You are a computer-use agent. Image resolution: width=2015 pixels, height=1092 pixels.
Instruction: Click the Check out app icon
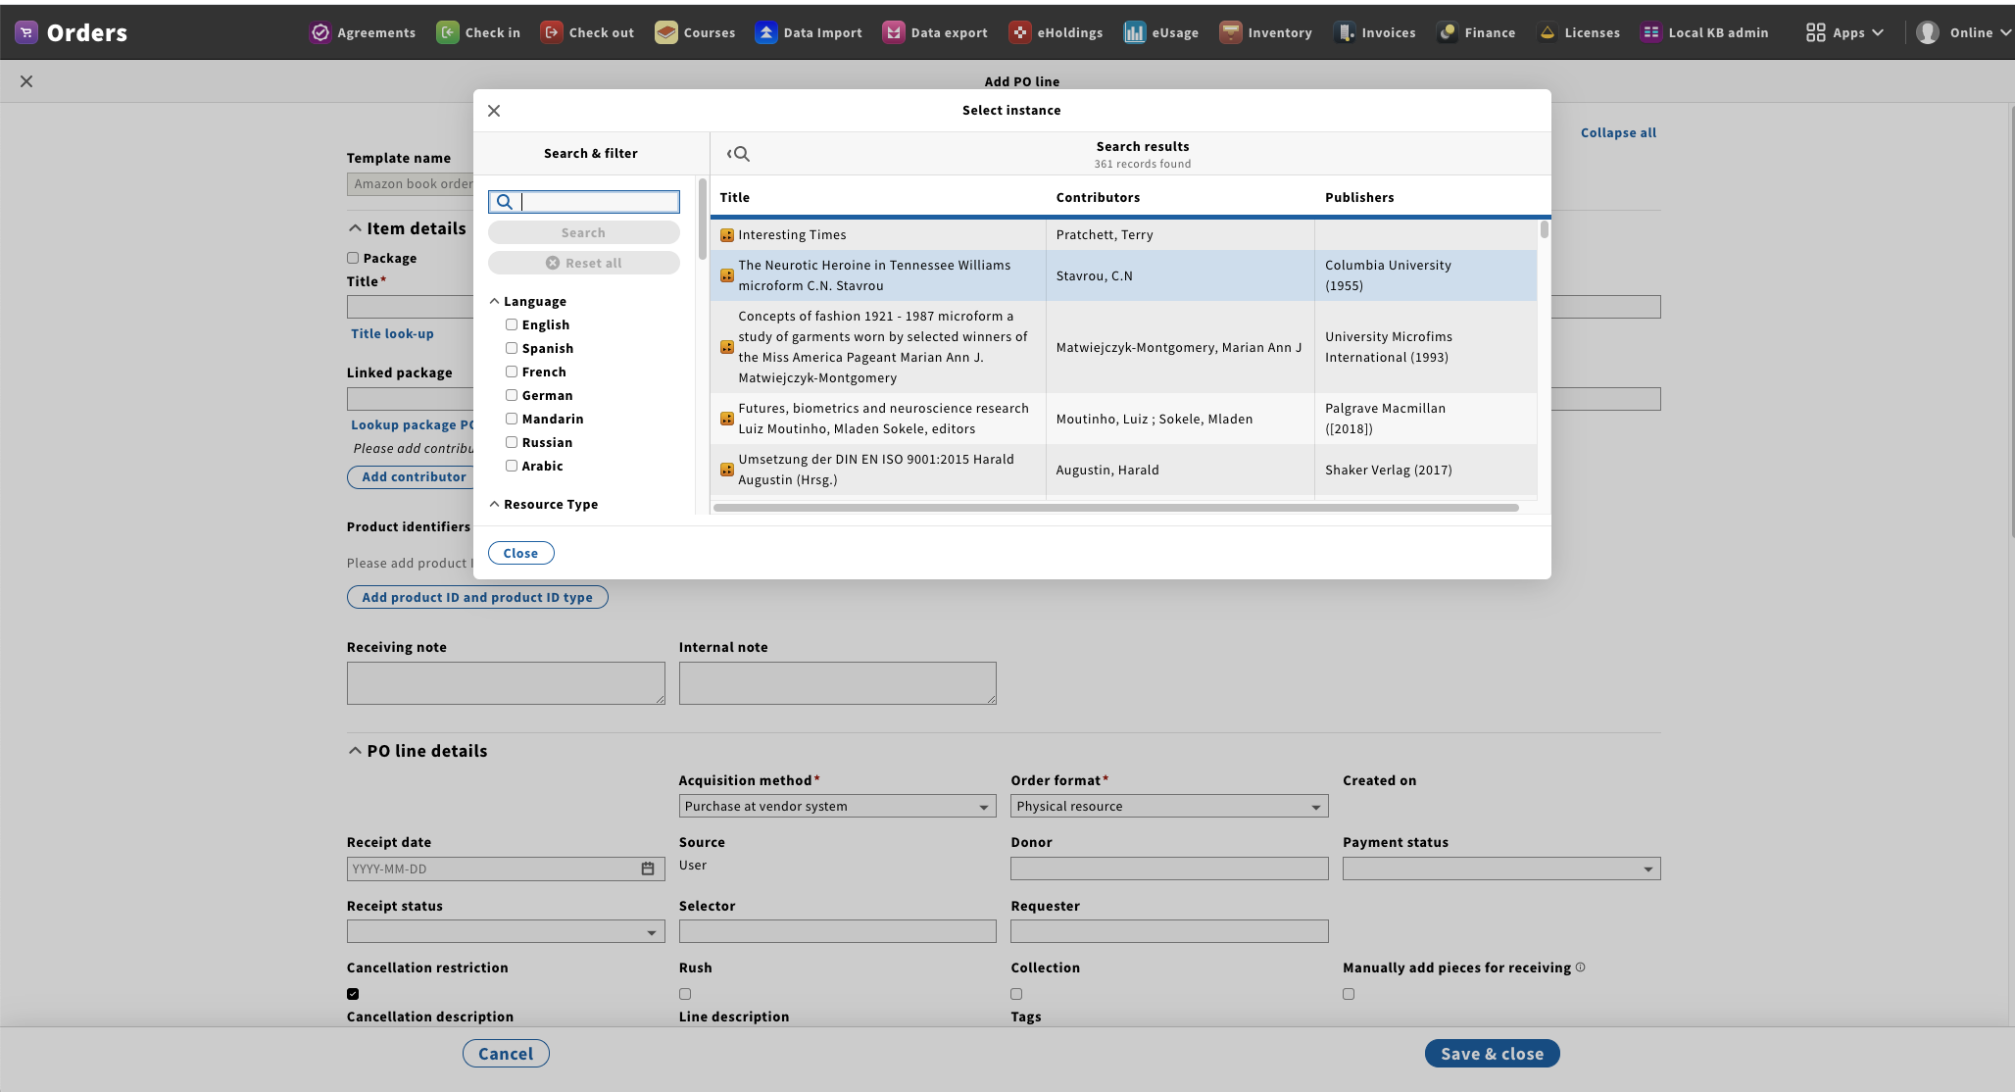click(551, 32)
